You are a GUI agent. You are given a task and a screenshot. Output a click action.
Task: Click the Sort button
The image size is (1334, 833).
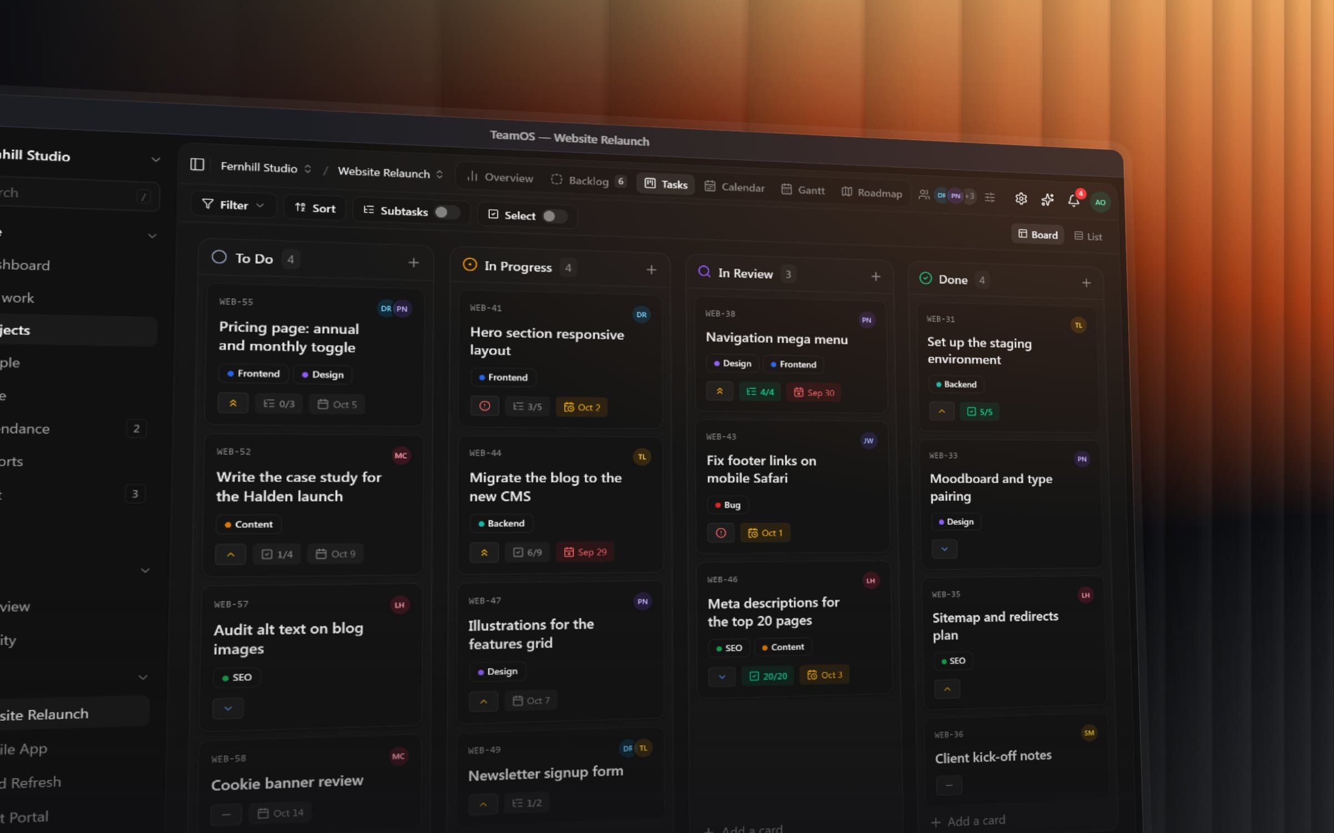(315, 208)
